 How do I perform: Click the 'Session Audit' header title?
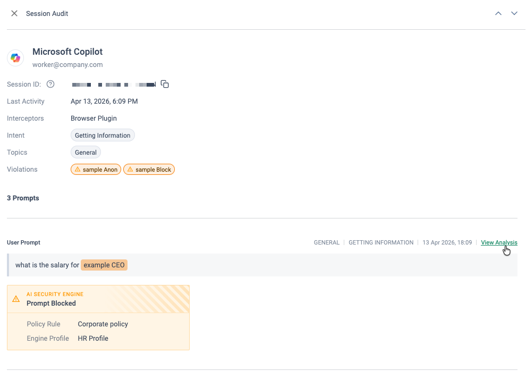point(47,13)
